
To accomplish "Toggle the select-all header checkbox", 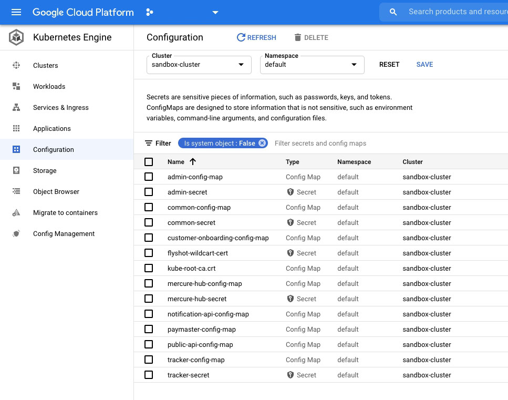I will pos(149,162).
